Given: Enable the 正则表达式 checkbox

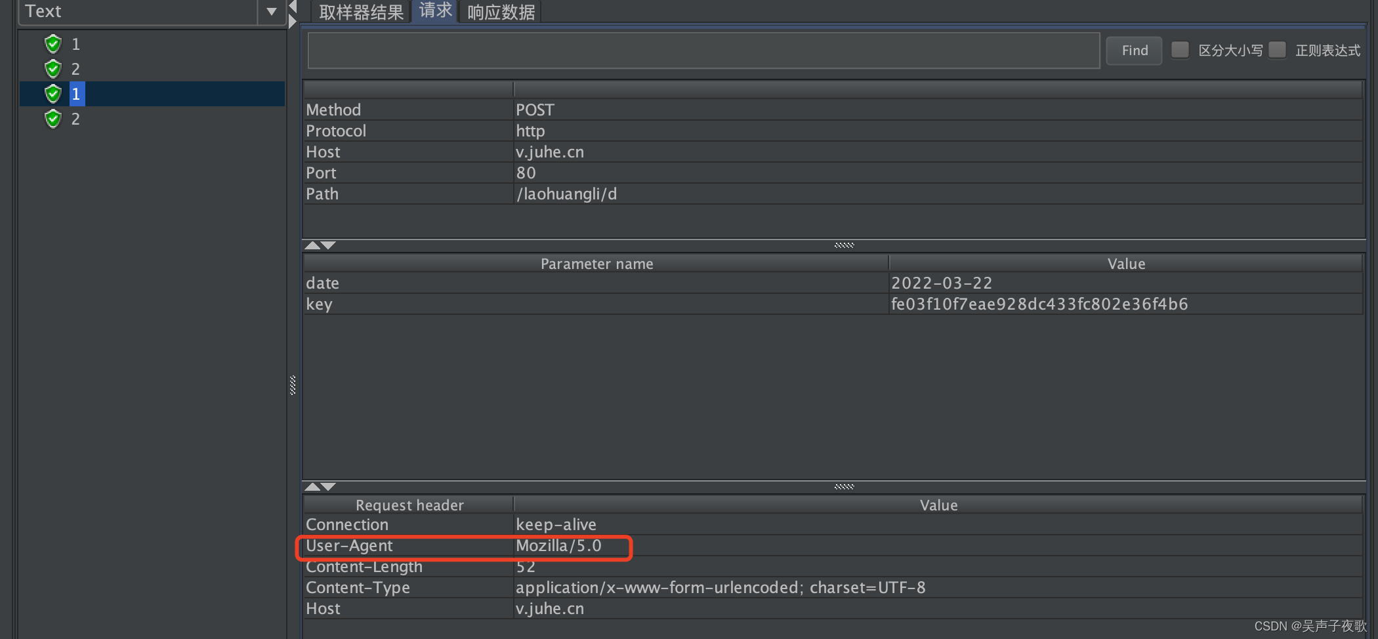Looking at the screenshot, I should pos(1278,50).
